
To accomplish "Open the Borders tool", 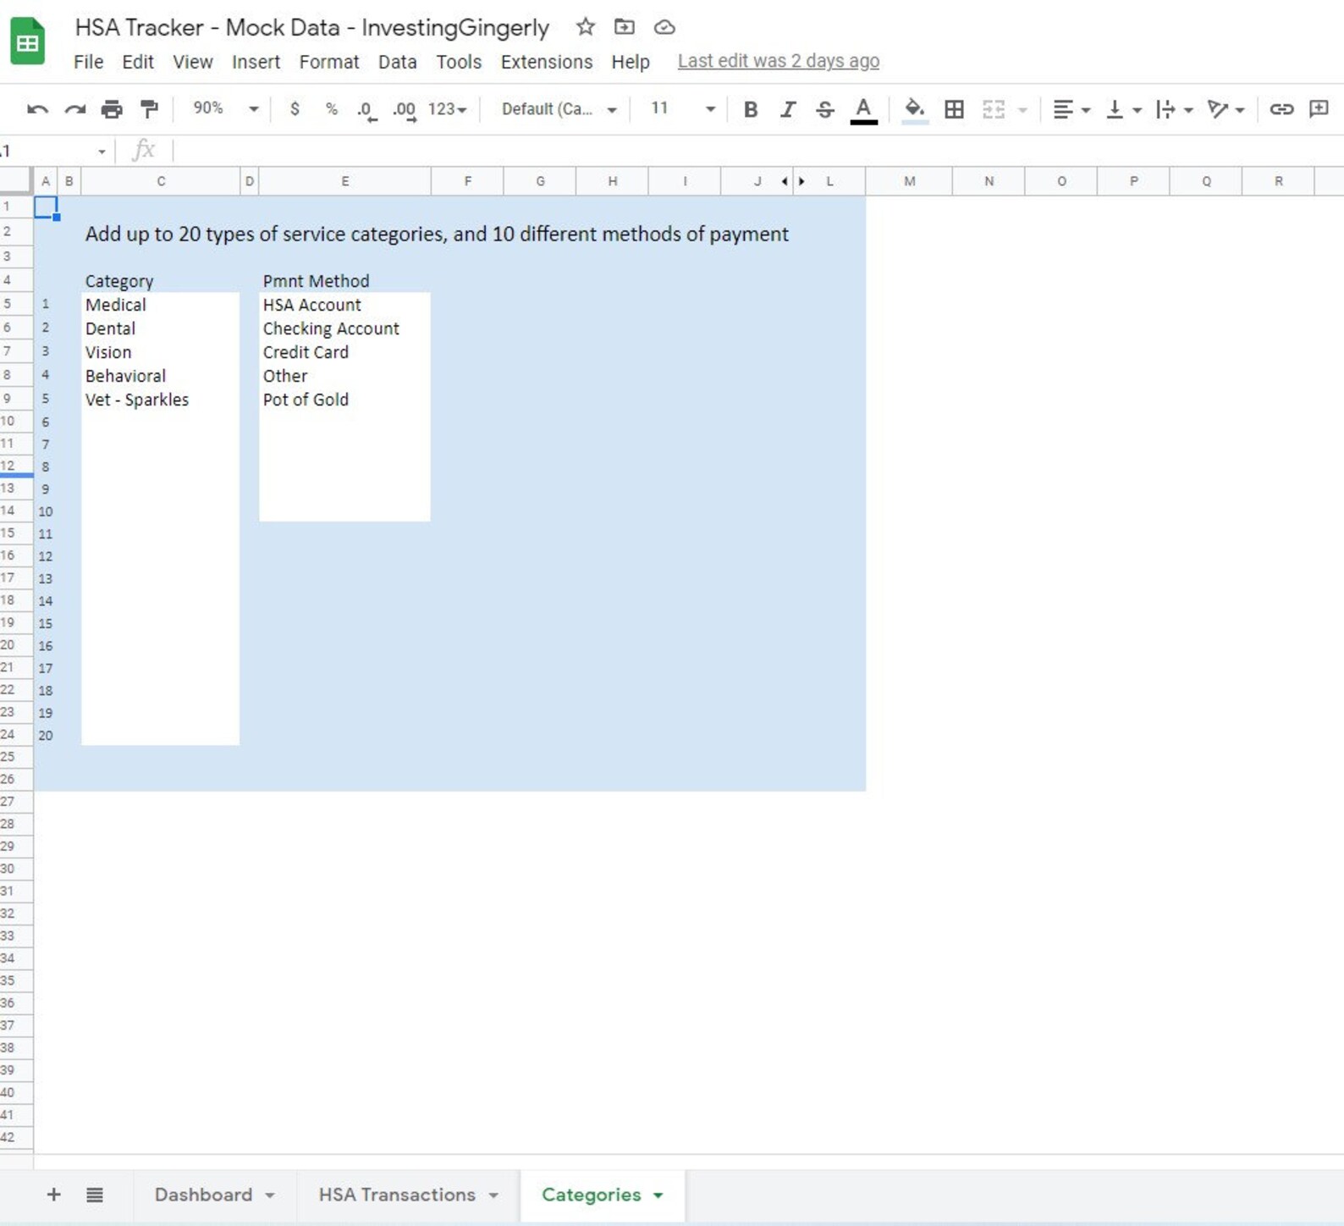I will (954, 109).
